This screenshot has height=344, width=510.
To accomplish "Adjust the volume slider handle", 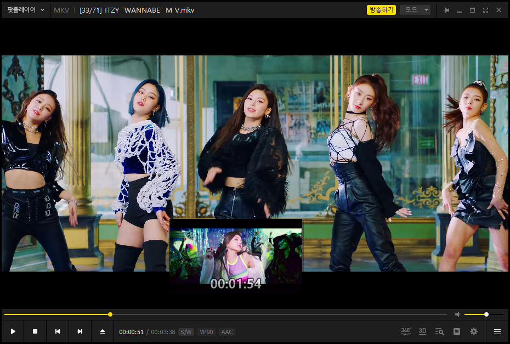I will (x=486, y=314).
